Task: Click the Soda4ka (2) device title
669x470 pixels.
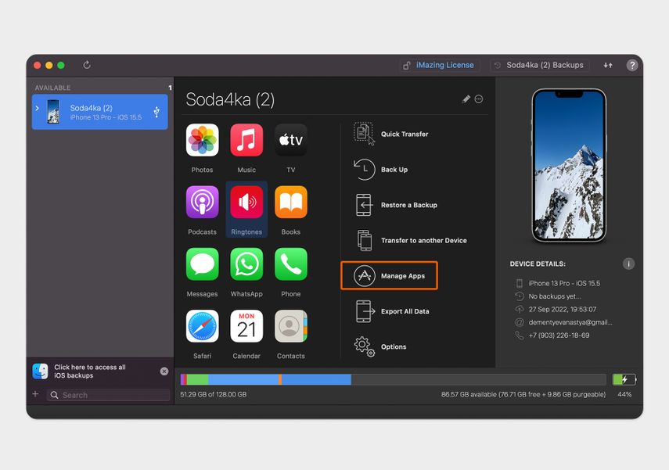Action: [x=230, y=99]
